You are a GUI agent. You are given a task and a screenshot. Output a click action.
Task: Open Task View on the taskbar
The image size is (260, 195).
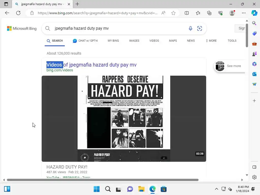coord(118,189)
